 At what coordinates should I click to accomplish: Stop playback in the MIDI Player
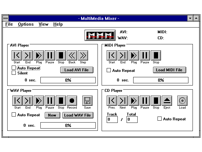[156, 55]
